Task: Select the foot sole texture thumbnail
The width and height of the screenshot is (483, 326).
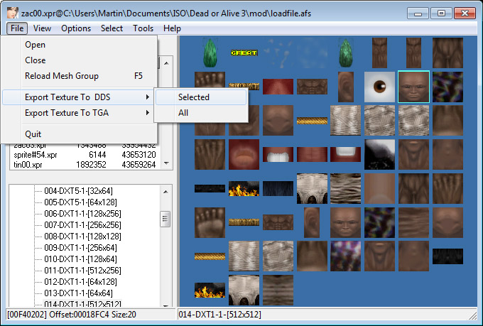Action: [210, 222]
